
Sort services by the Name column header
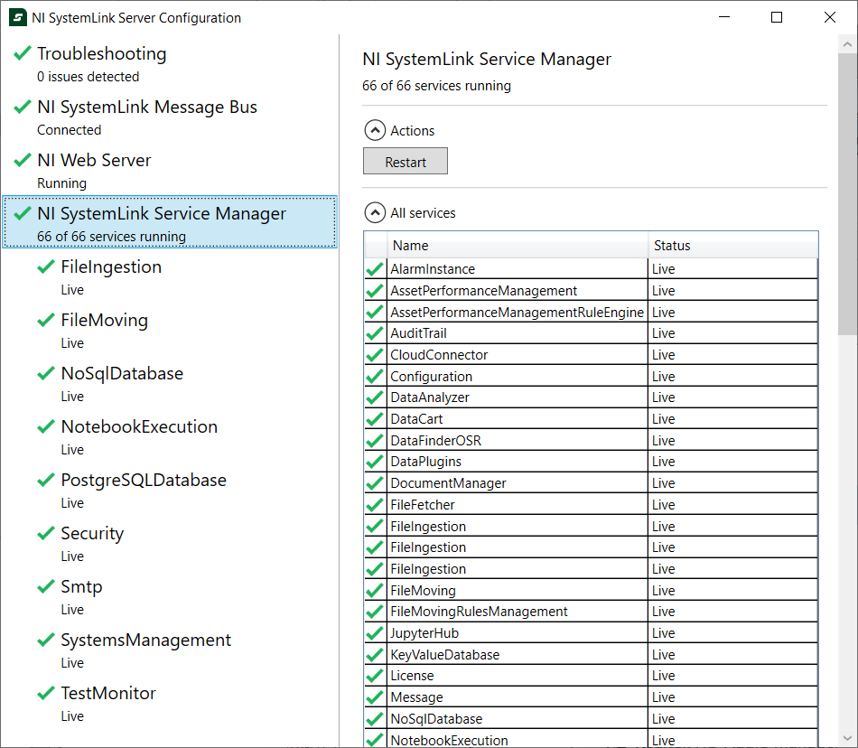(518, 245)
